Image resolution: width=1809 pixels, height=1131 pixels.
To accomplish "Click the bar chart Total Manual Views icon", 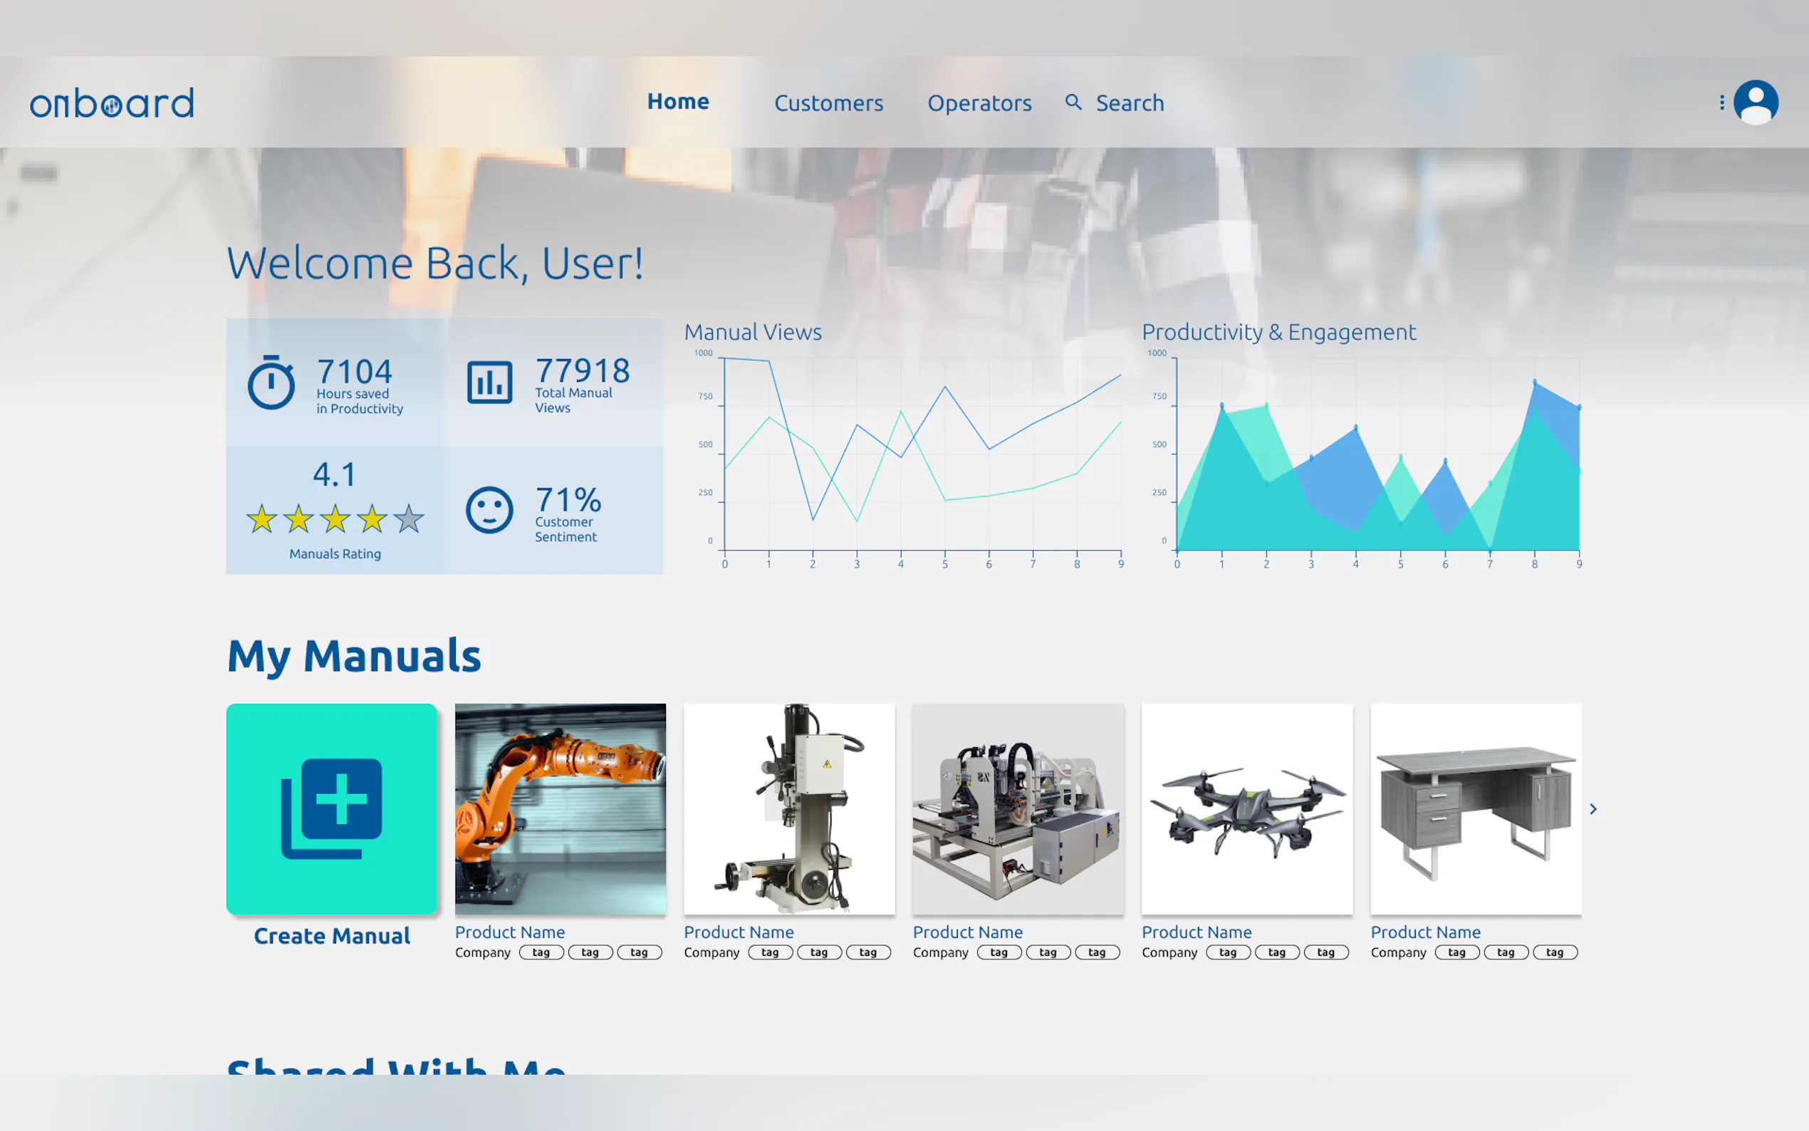I will coord(490,382).
